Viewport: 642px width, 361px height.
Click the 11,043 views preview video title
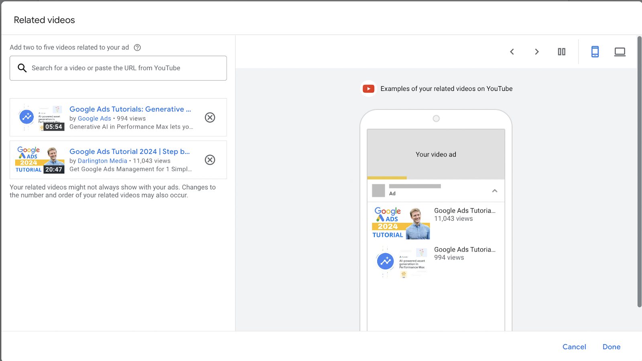(465, 211)
